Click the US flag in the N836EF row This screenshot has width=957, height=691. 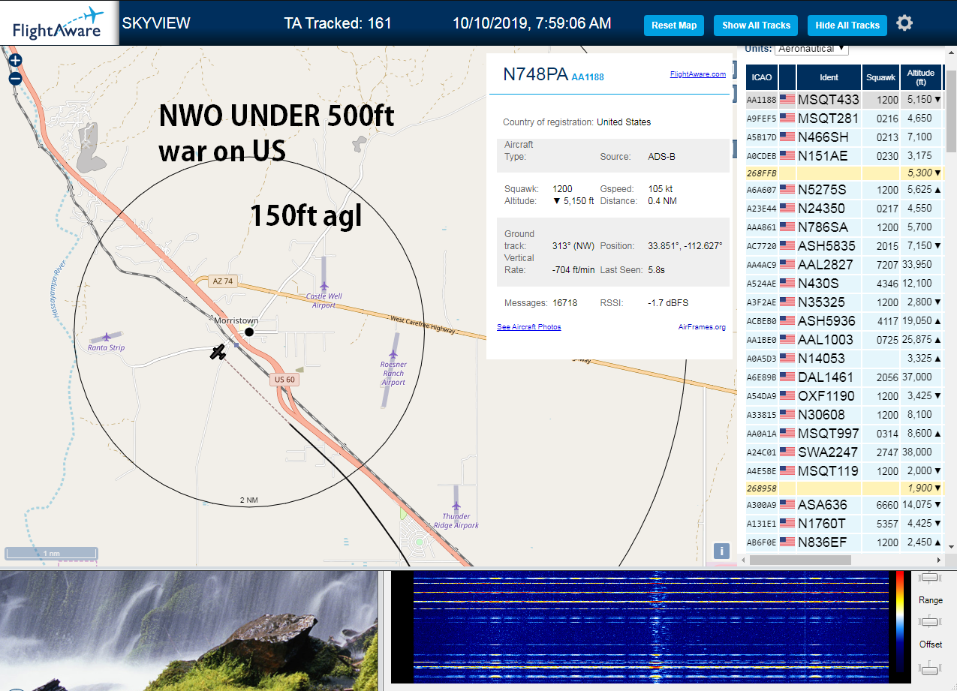pyautogui.click(x=787, y=542)
